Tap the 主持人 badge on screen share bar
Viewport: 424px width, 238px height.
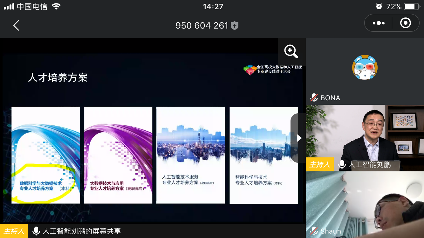coord(14,231)
